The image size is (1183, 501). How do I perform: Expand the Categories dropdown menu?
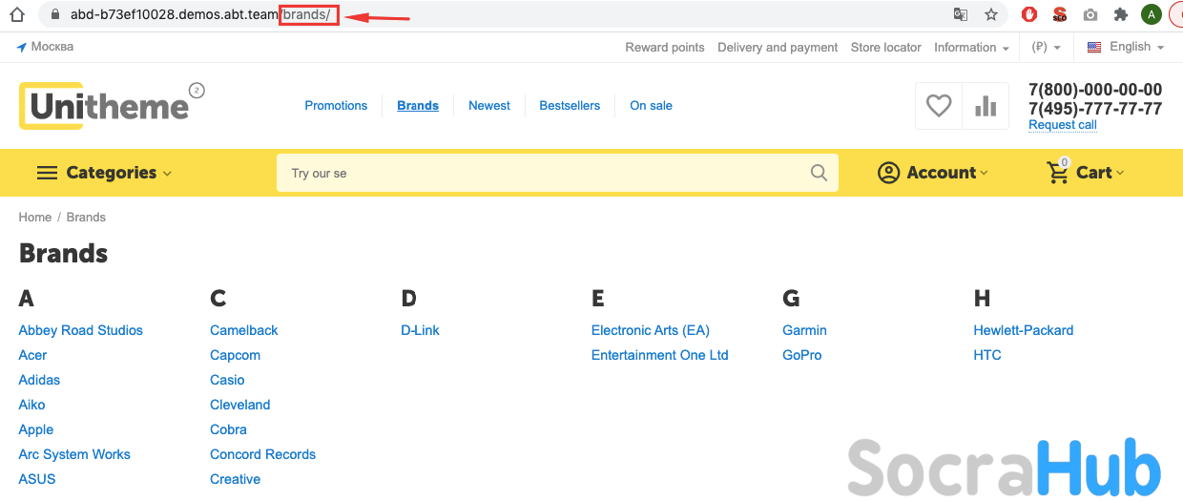104,173
